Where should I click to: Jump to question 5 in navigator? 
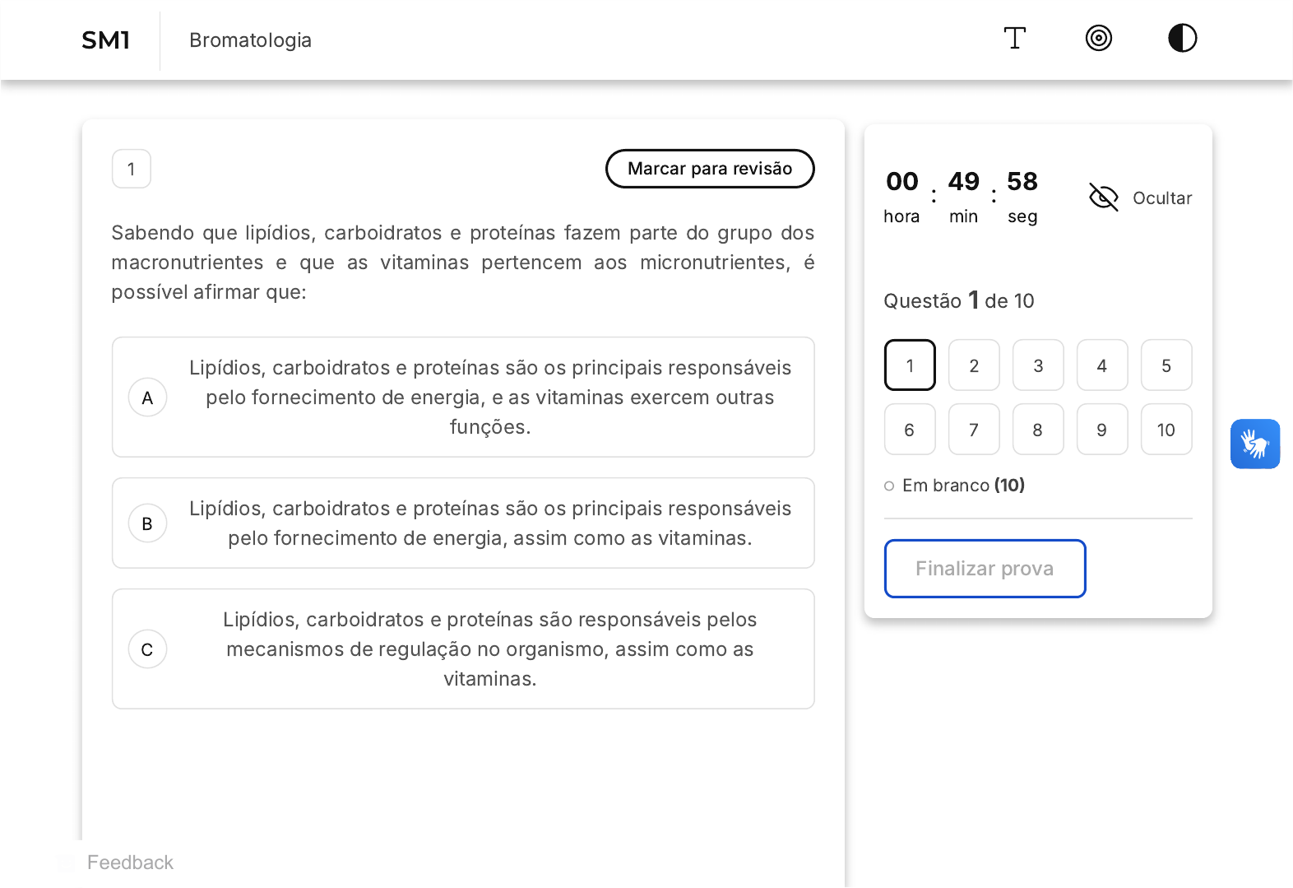coord(1166,365)
